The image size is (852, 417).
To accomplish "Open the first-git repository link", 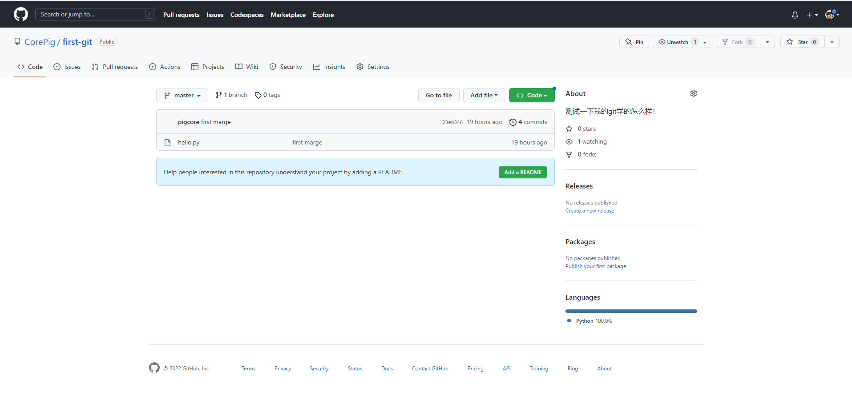I will (77, 42).
